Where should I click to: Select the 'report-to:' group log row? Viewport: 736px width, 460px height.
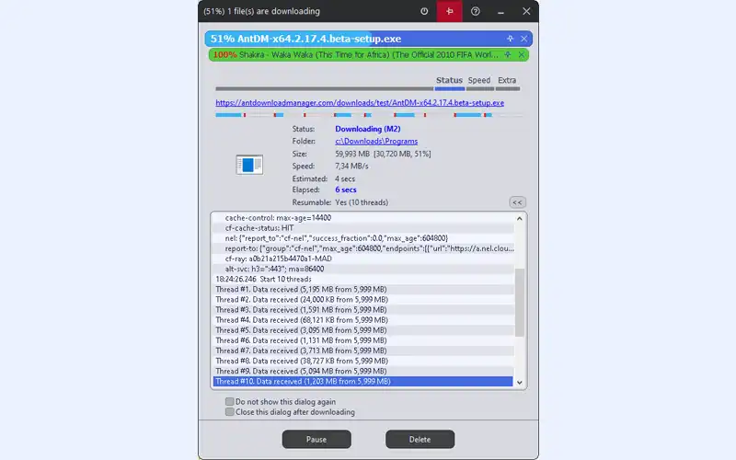pos(363,248)
